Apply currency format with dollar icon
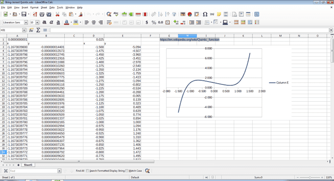This screenshot has width=334, height=181. pyautogui.click(x=147, y=22)
